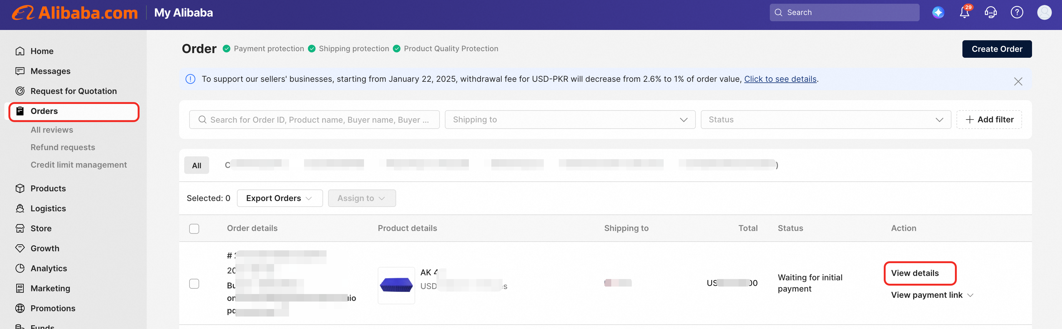Open Messages in the sidebar
1062x329 pixels.
(x=50, y=71)
